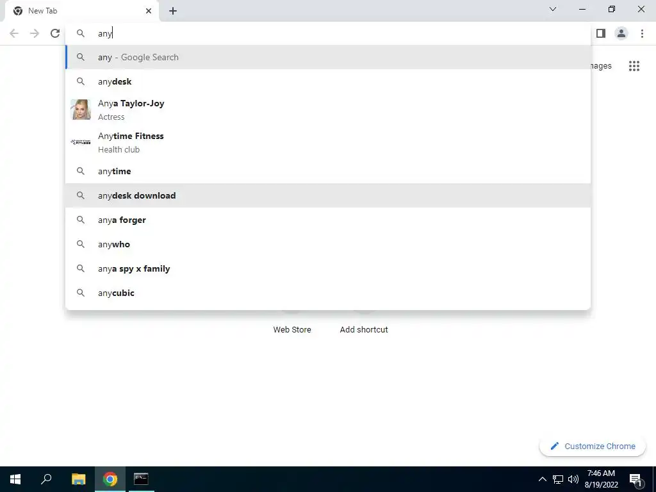Choose the anytime suggestion

point(328,171)
